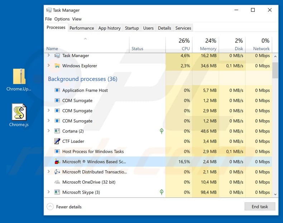283x223 pixels.
Task: Toggle sort direction arrow above Name column
Action: (x=85, y=39)
